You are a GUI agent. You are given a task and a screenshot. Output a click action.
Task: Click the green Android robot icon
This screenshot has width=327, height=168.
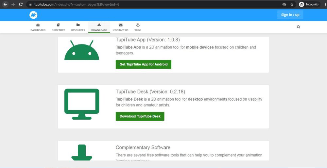(82, 50)
